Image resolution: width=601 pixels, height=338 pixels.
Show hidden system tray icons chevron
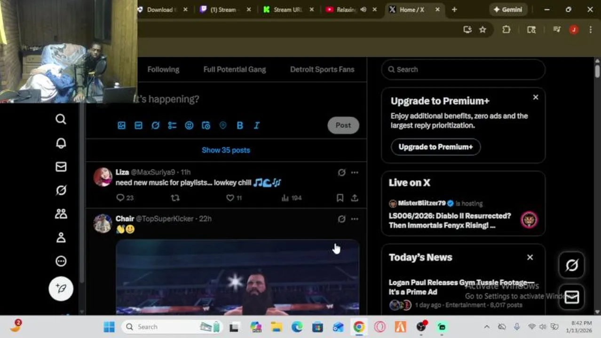tap(486, 327)
